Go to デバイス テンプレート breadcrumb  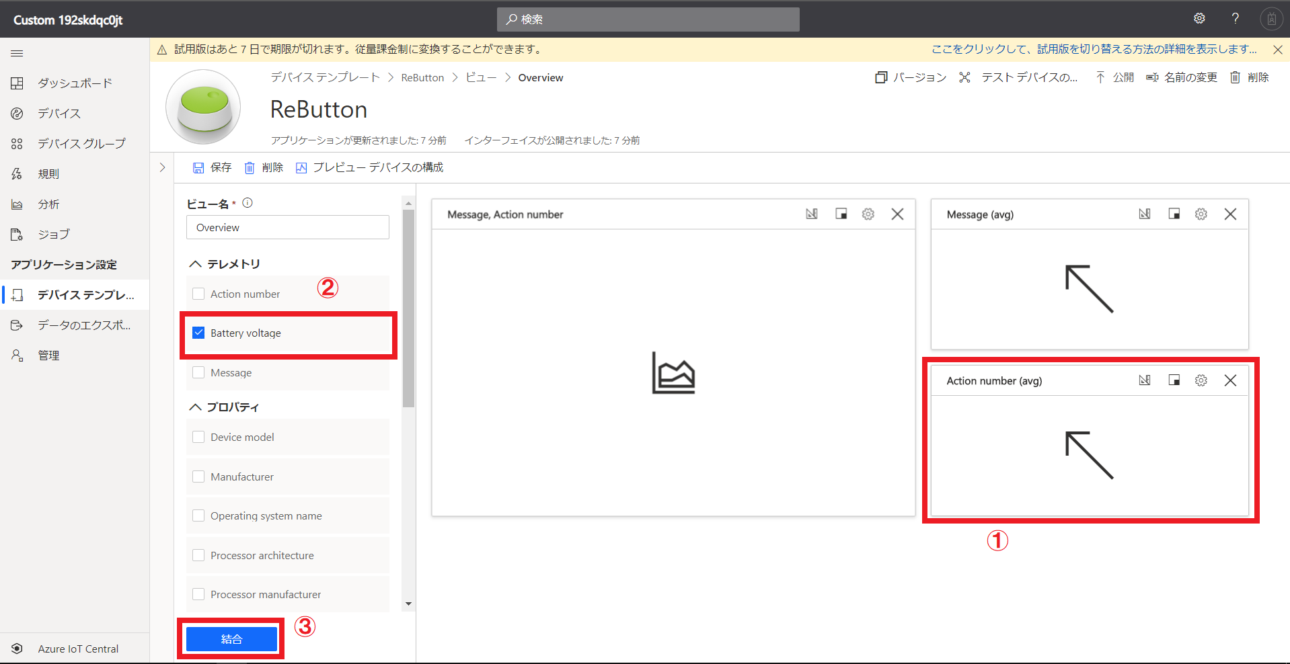tap(326, 77)
